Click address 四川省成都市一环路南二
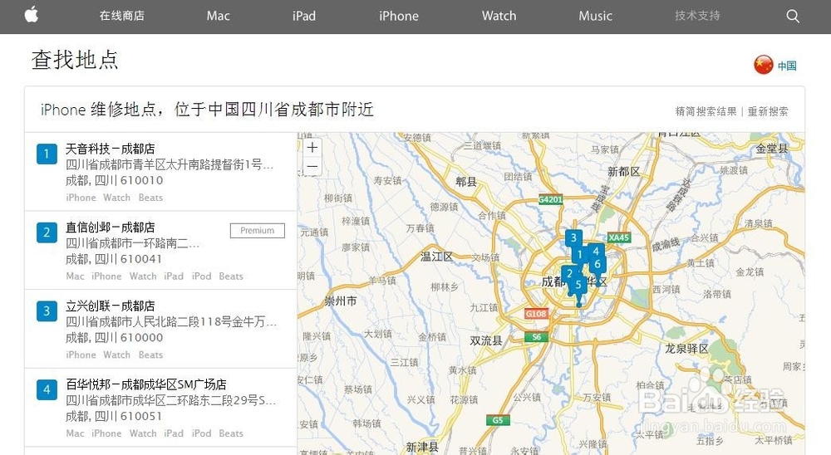The height and width of the screenshot is (455, 831). click(x=132, y=243)
